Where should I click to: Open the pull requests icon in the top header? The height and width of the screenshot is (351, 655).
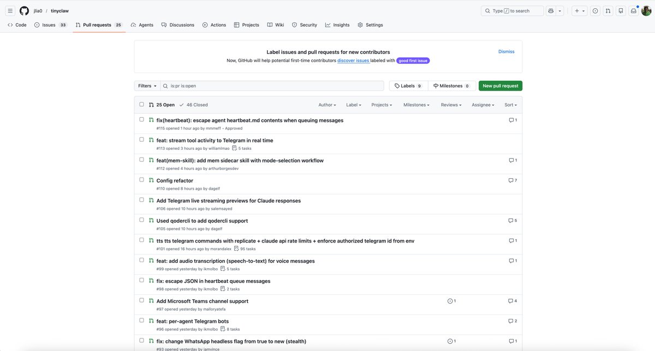click(x=608, y=11)
